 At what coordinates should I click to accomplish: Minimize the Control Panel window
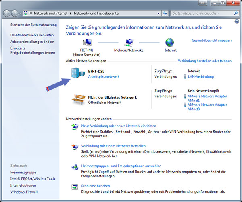tap(215, 3)
